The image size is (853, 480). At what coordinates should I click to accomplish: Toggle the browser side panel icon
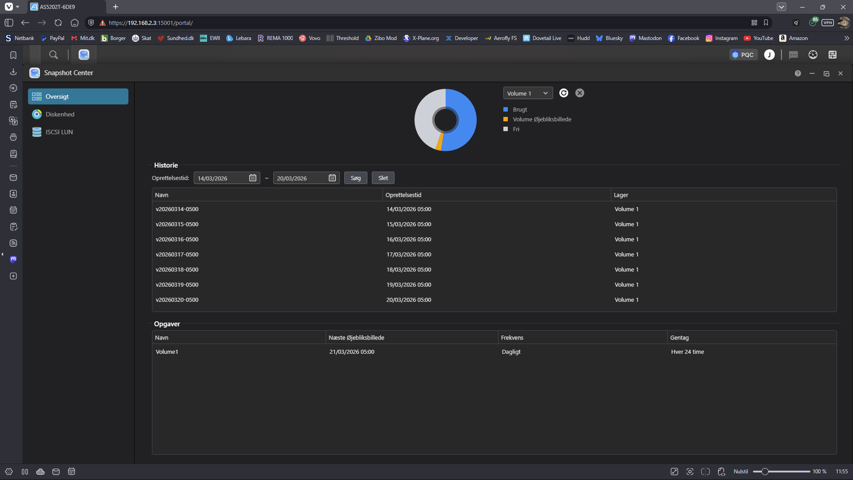coord(9,23)
